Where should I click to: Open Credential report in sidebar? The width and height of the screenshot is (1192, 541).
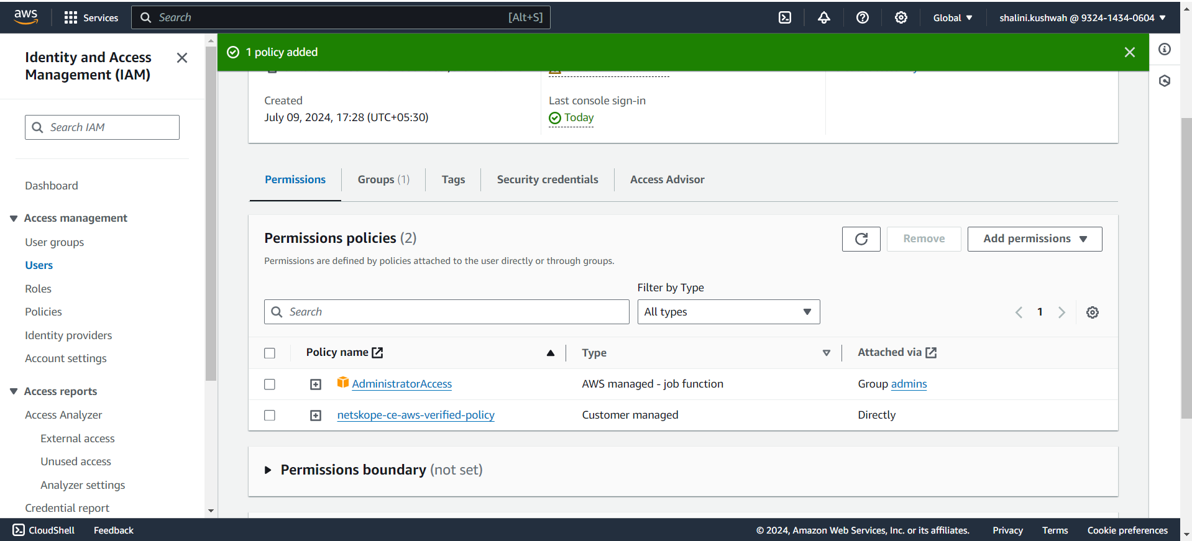click(x=67, y=508)
